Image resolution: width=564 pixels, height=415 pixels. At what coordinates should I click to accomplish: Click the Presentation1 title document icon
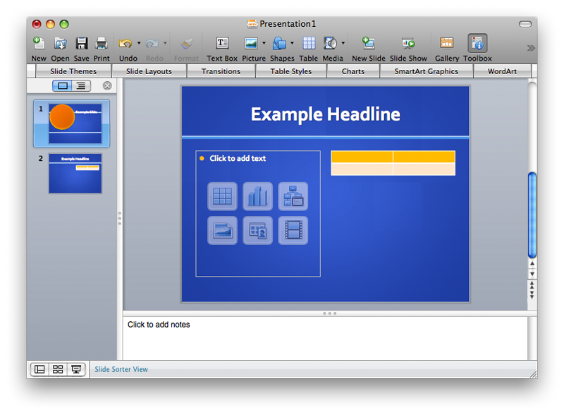pyautogui.click(x=252, y=24)
